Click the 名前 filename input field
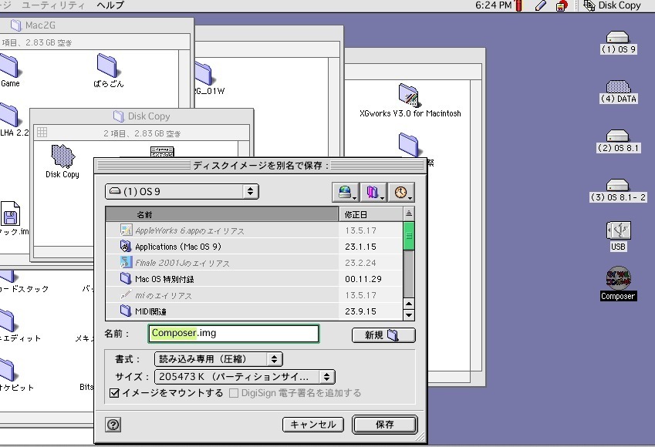 click(234, 334)
